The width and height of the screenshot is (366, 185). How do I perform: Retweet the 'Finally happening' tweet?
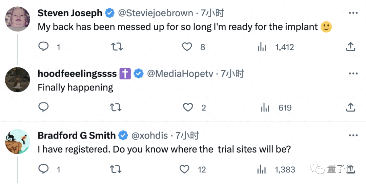pos(117,107)
